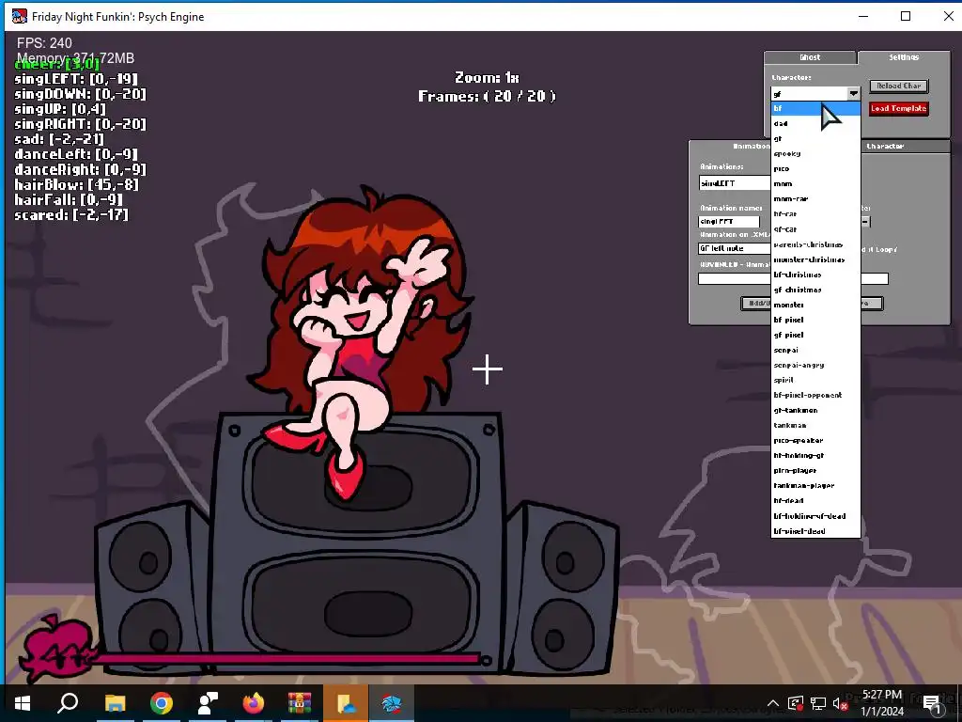Choose spooky in the dropdown list
Screen dimensions: 962x722
coord(815,153)
